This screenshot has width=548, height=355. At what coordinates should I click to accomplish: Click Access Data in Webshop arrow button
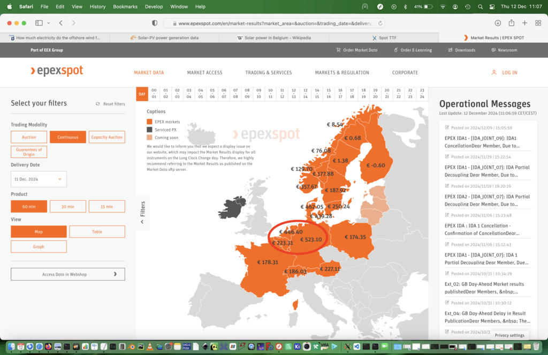(x=68, y=274)
